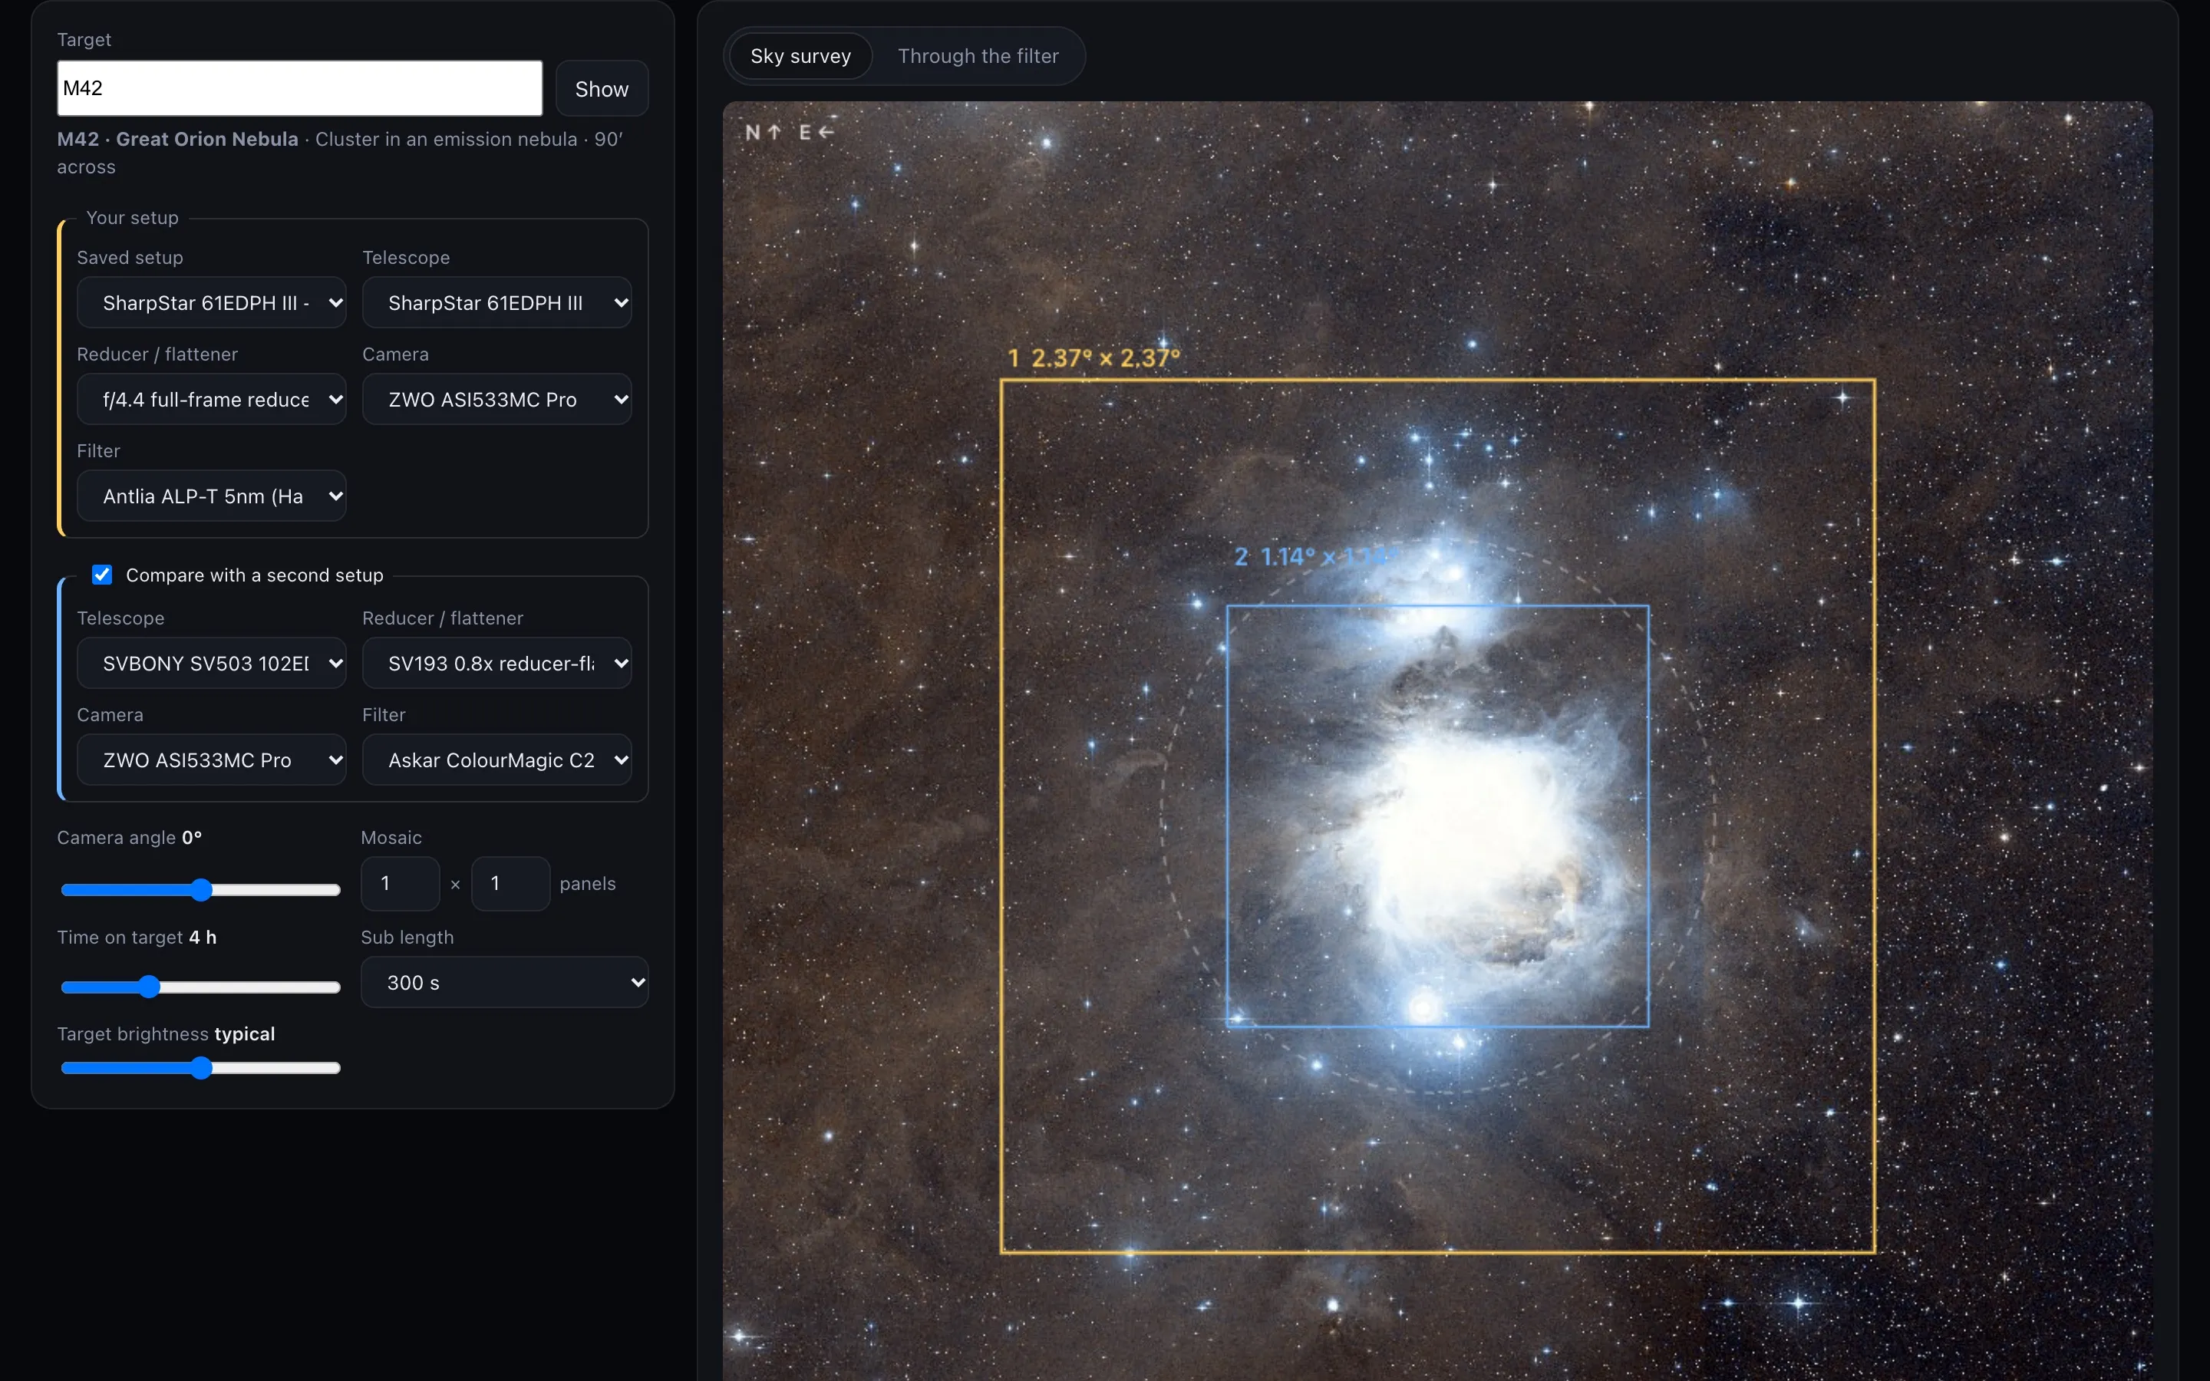The width and height of the screenshot is (2210, 1381).
Task: Click the first Mosaic panels number field
Action: coord(400,883)
